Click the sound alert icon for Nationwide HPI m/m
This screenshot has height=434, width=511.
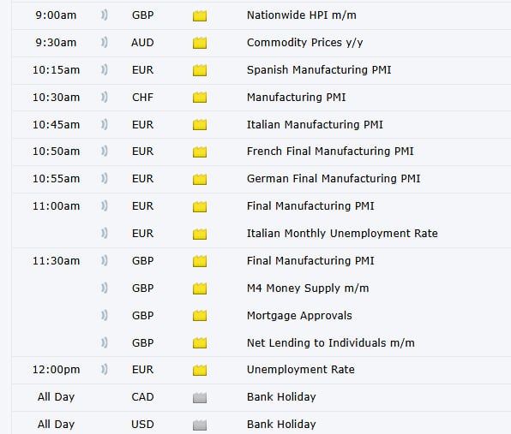tap(104, 15)
